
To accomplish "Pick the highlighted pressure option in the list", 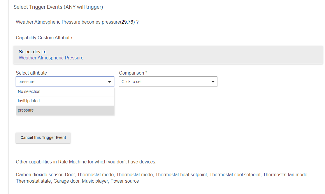I will pos(26,110).
